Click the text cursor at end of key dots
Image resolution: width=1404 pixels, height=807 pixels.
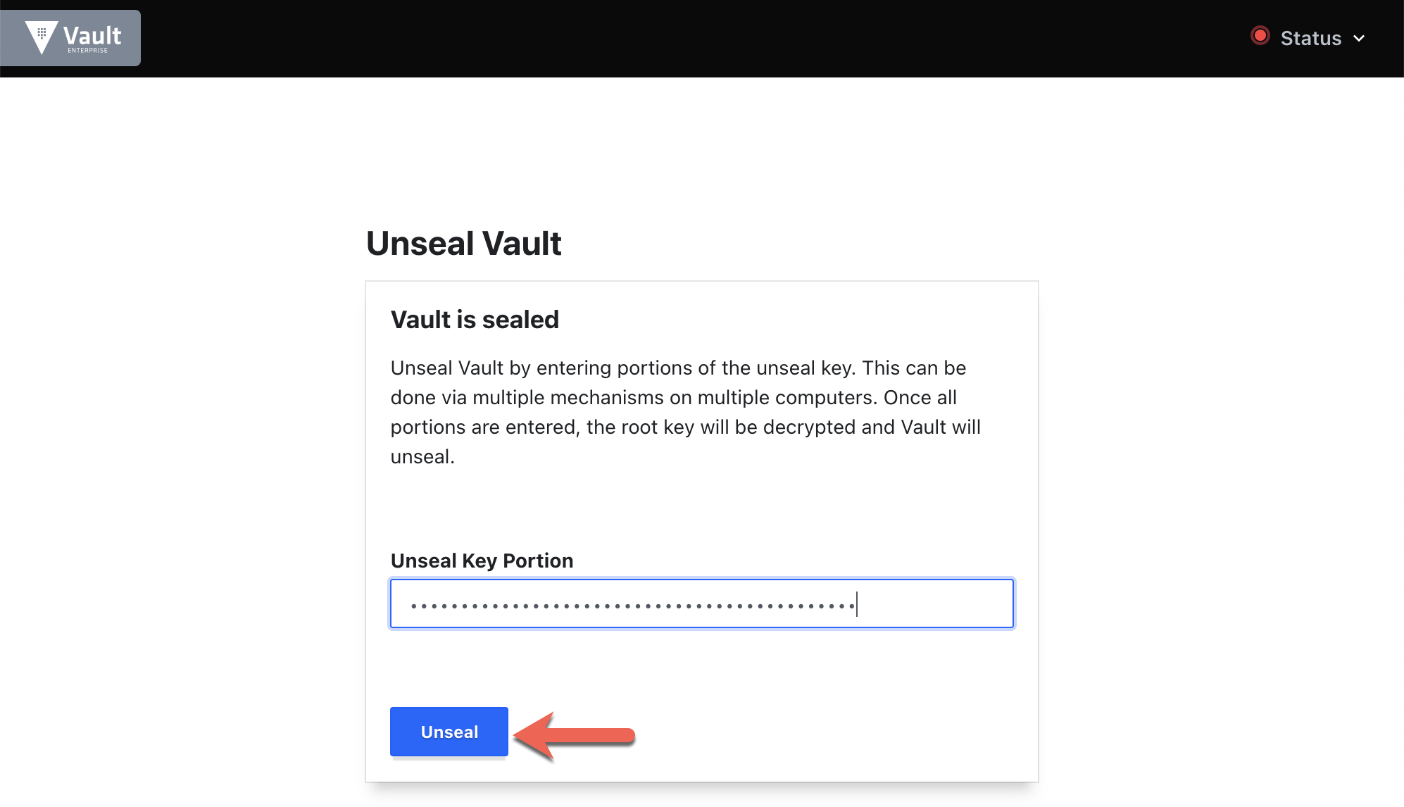point(857,603)
